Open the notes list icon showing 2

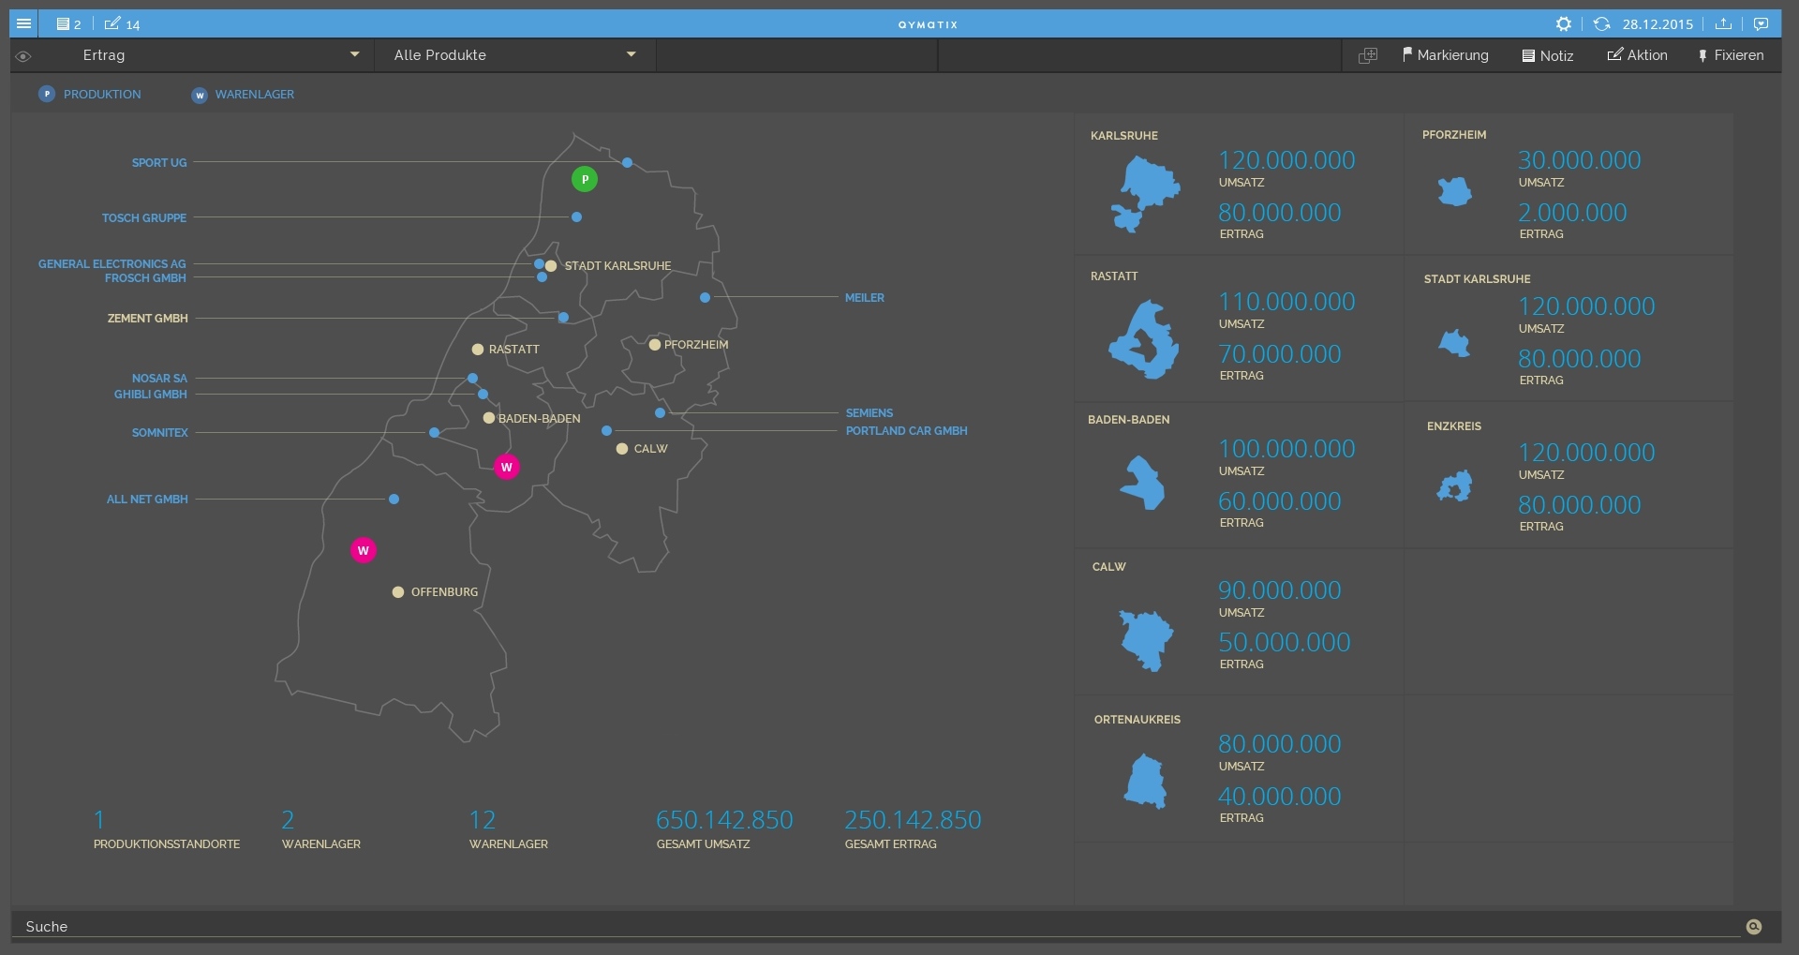(x=68, y=24)
